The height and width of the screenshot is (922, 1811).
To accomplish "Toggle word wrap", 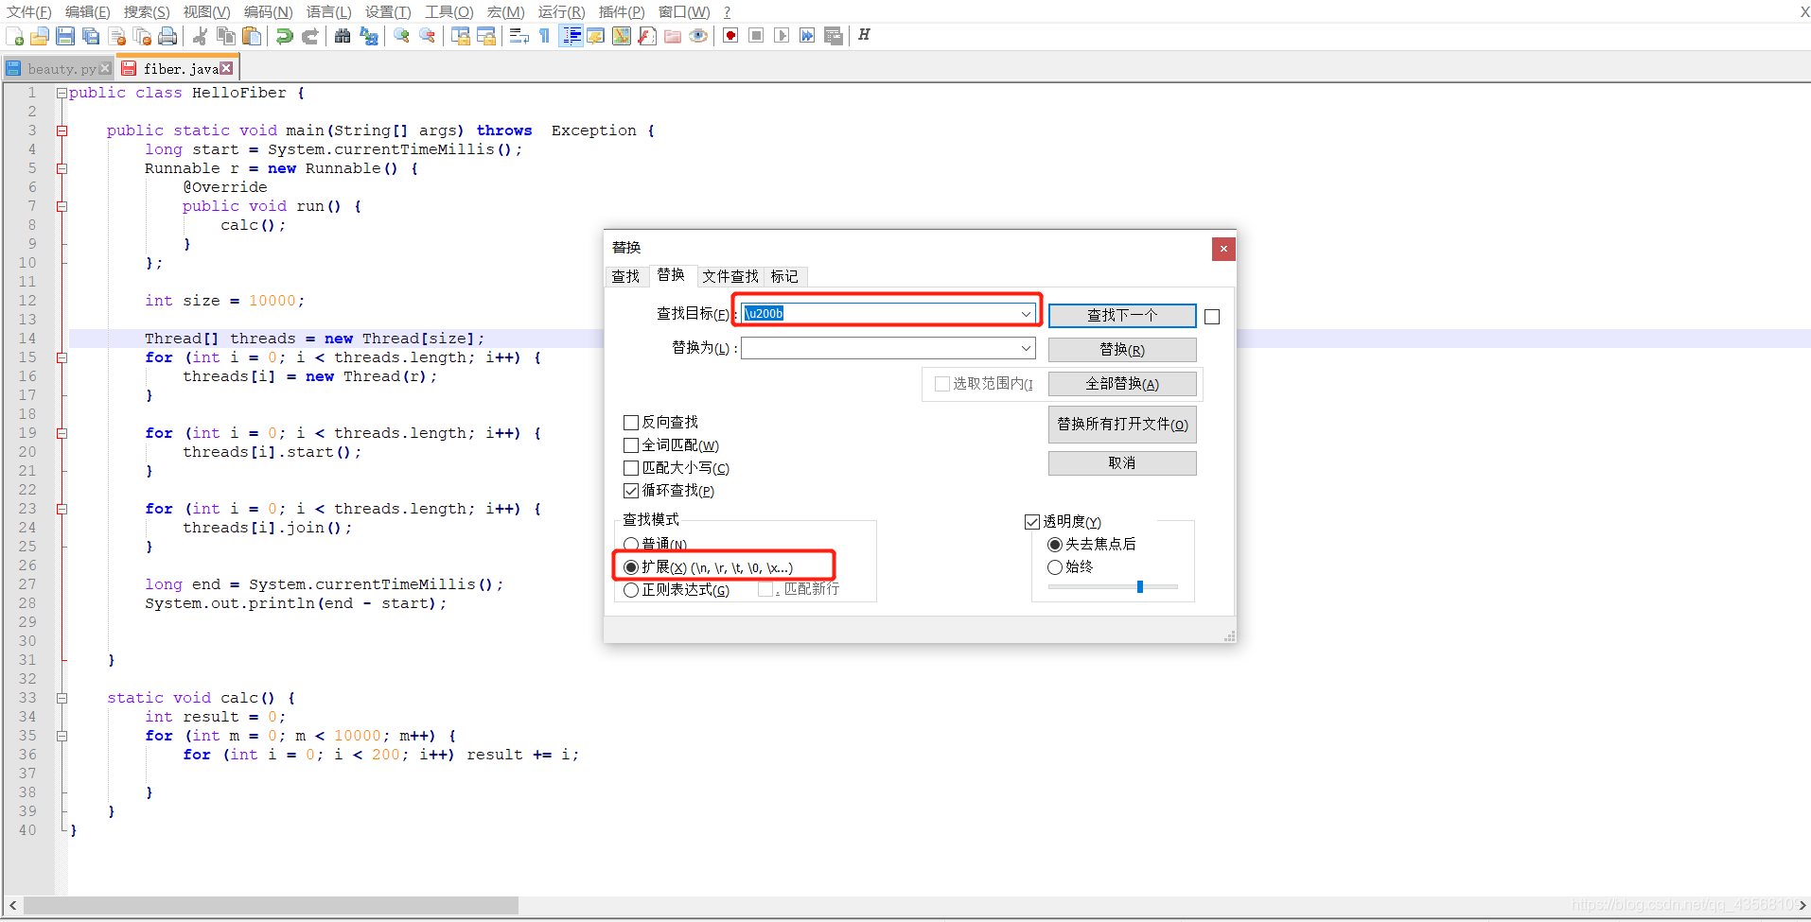I will [x=519, y=35].
